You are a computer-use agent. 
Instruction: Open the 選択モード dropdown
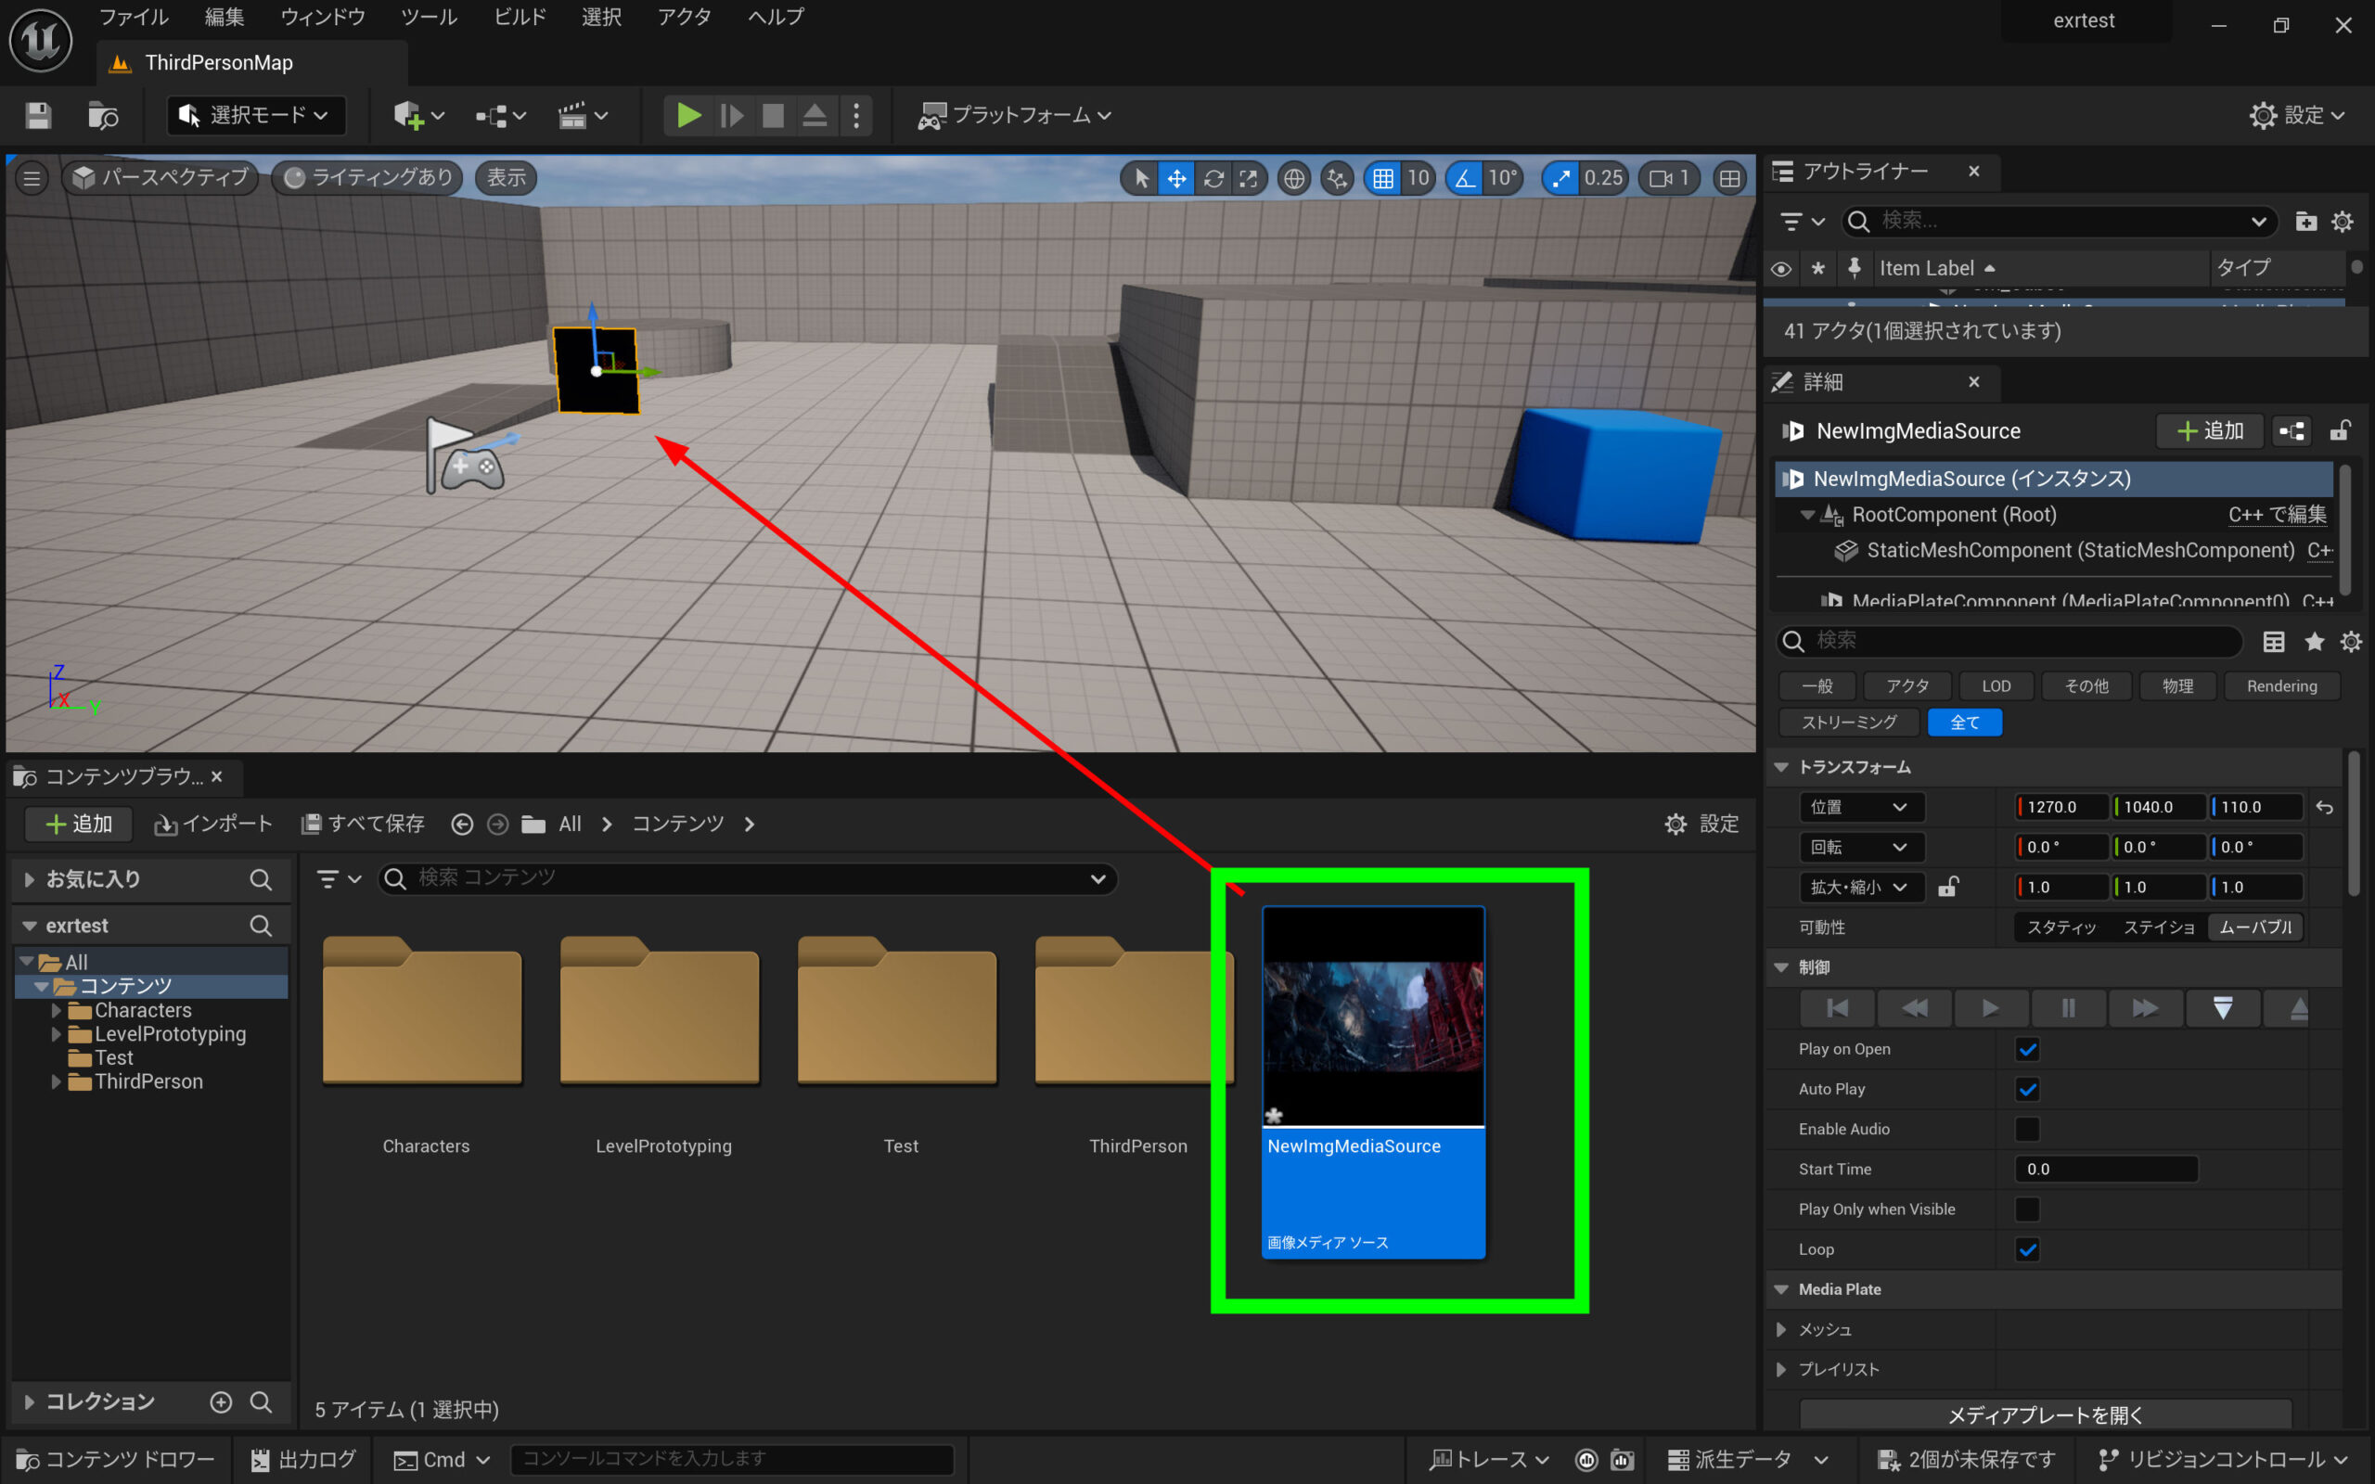(257, 116)
